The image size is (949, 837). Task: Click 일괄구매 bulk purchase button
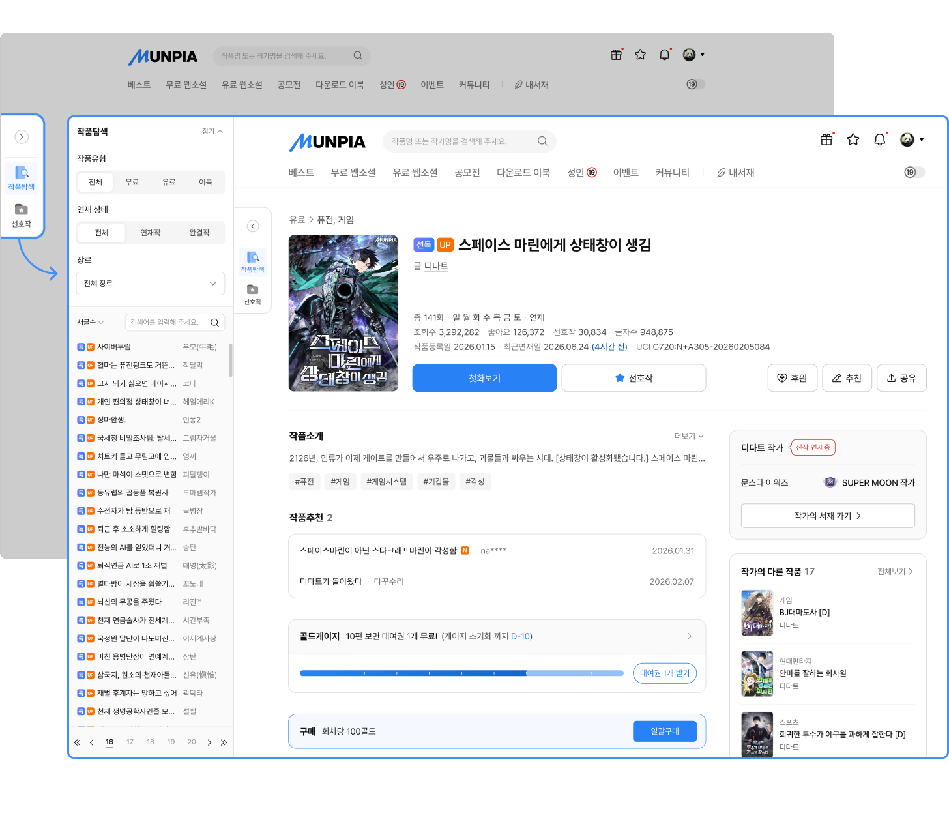[x=665, y=731]
